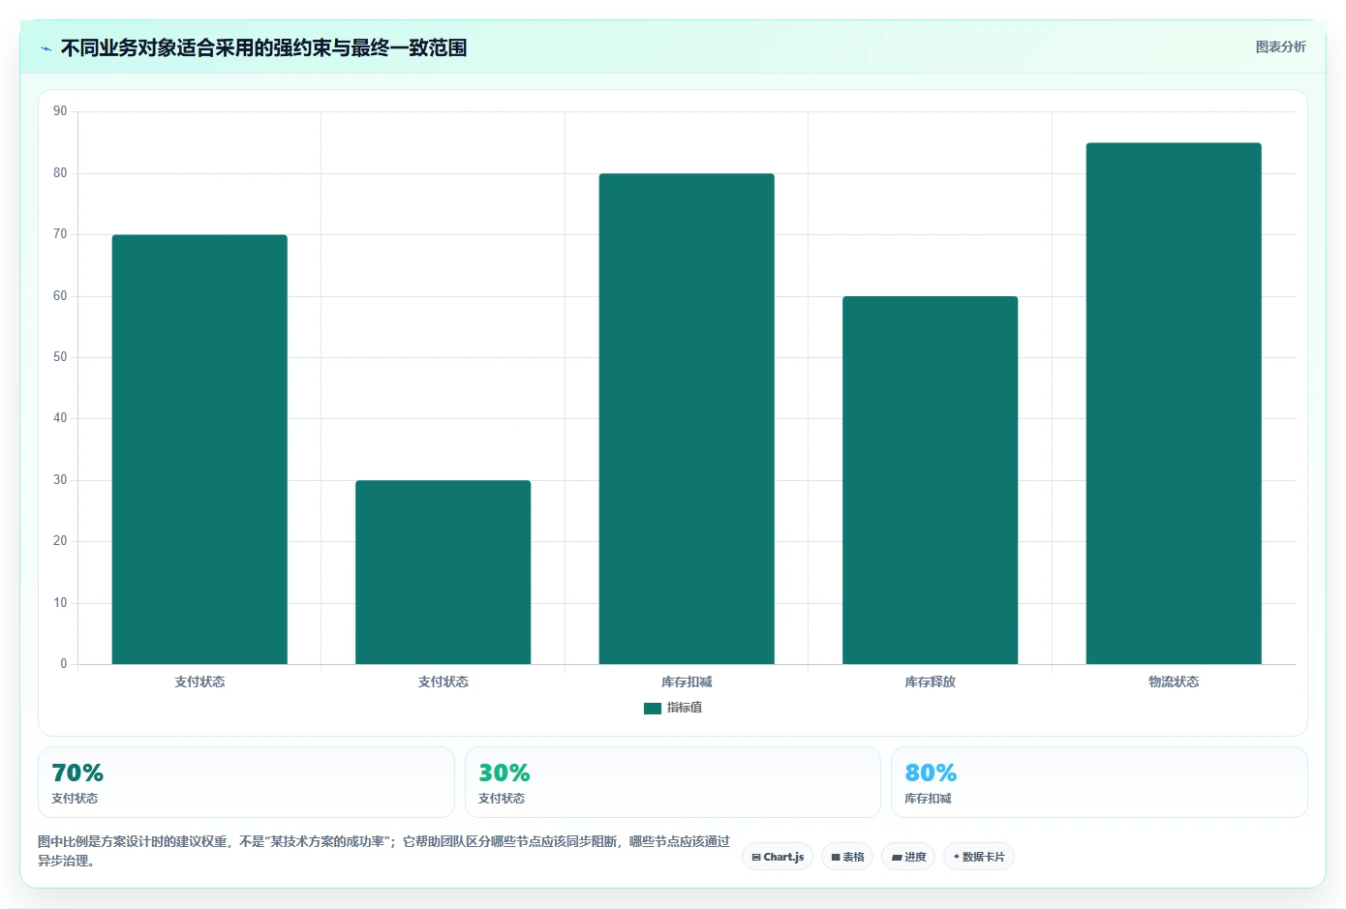Toggle the 指标值 legend color swatch

click(x=653, y=709)
